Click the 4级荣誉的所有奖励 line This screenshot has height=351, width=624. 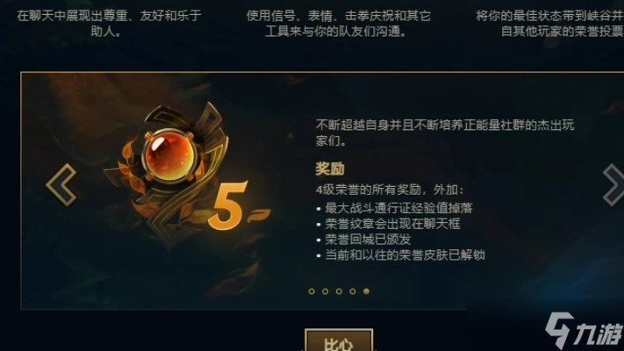390,190
